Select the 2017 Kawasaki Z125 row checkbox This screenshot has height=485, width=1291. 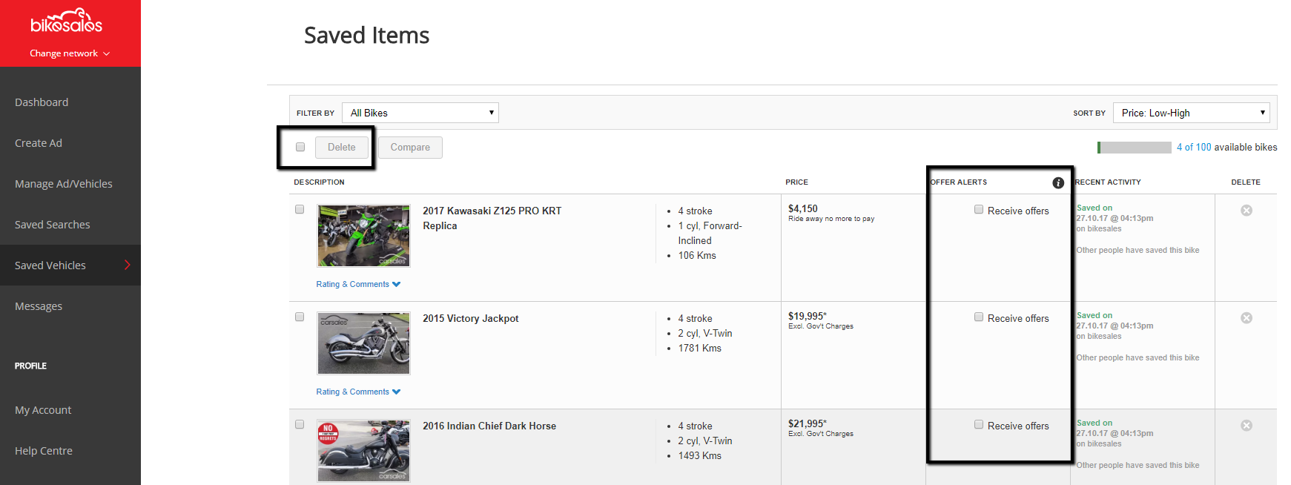[300, 209]
